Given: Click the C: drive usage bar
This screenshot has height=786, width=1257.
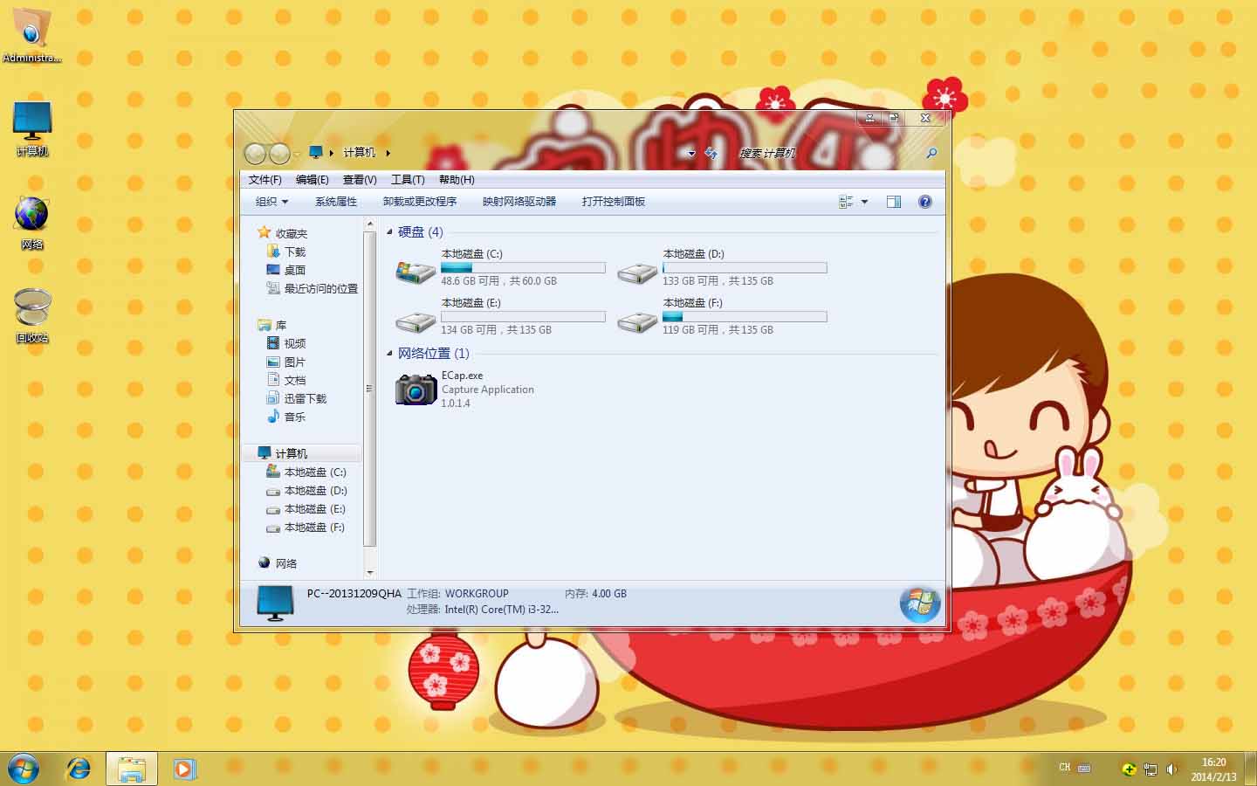Looking at the screenshot, I should pos(523,268).
